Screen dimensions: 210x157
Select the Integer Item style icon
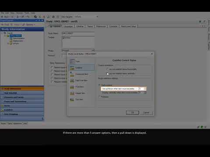(72, 93)
